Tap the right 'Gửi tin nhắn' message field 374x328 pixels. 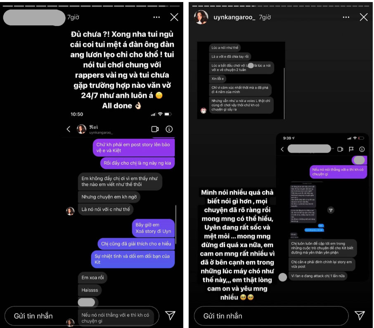point(271,316)
